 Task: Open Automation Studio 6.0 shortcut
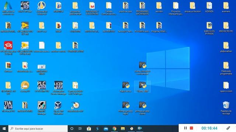(42, 8)
